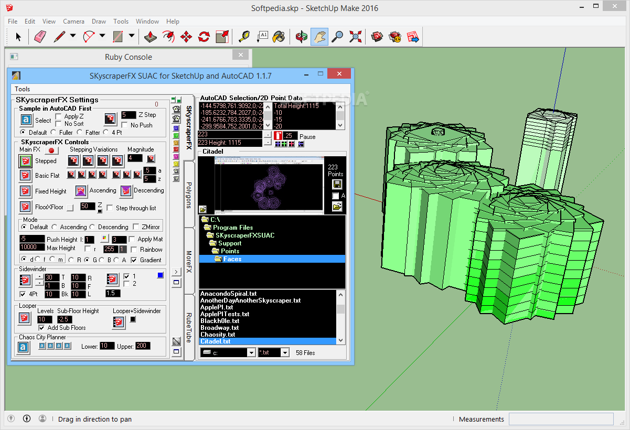Click the Ascending FX icon button
This screenshot has height=430, width=630.
[81, 191]
